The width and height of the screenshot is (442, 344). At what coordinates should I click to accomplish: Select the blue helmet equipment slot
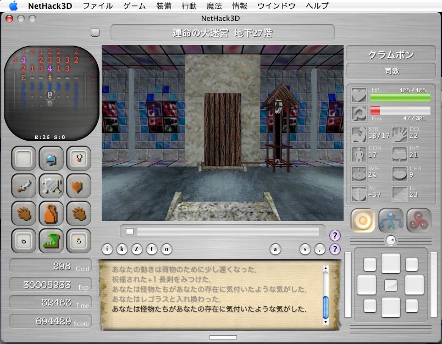[51, 158]
